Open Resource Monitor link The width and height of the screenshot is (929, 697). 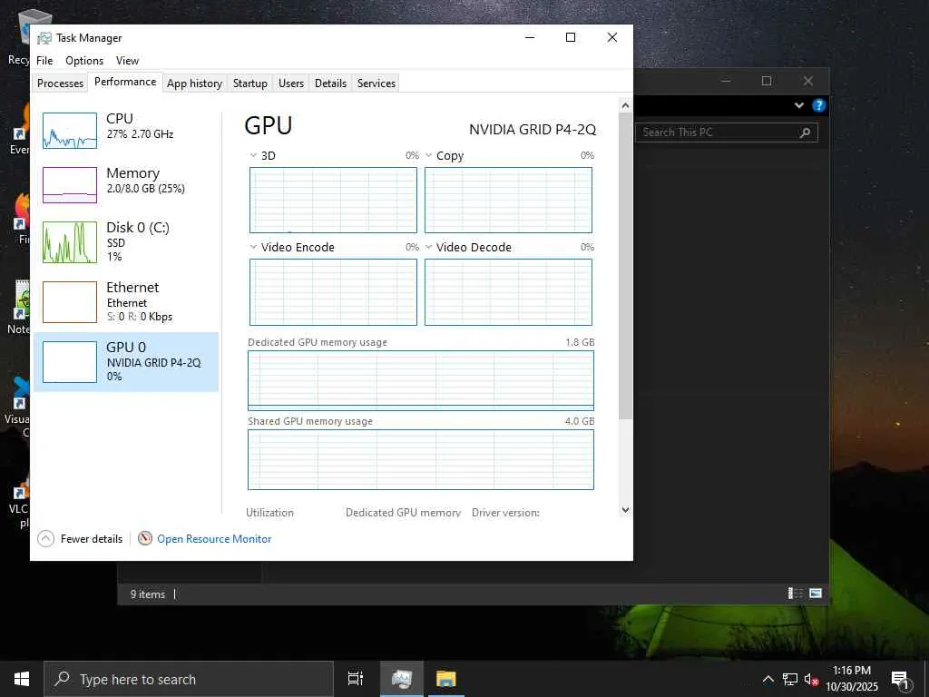pos(214,539)
